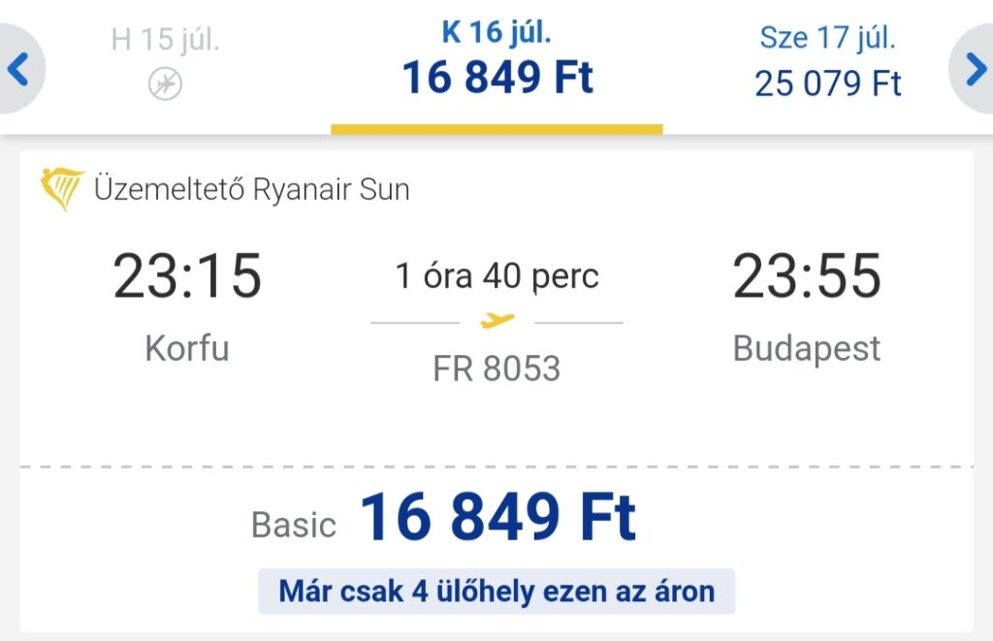
Task: Select the H 15 júl. date tab
Action: point(165,62)
